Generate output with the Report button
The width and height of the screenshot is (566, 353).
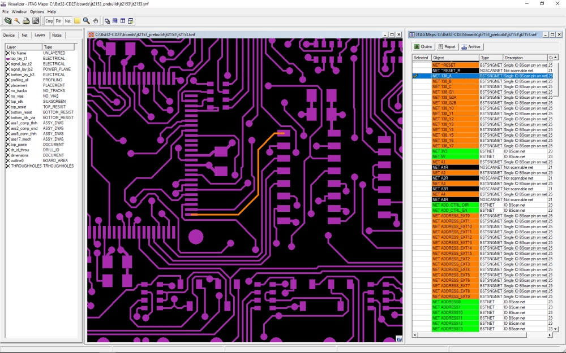tap(447, 46)
